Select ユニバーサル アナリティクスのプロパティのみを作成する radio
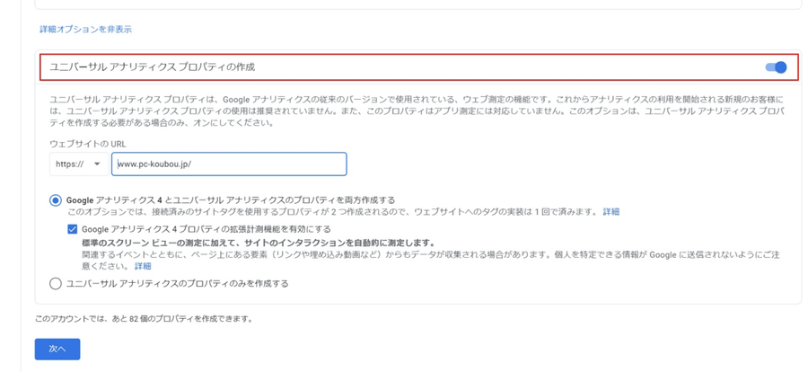Viewport: 808px width, 372px height. [x=56, y=283]
